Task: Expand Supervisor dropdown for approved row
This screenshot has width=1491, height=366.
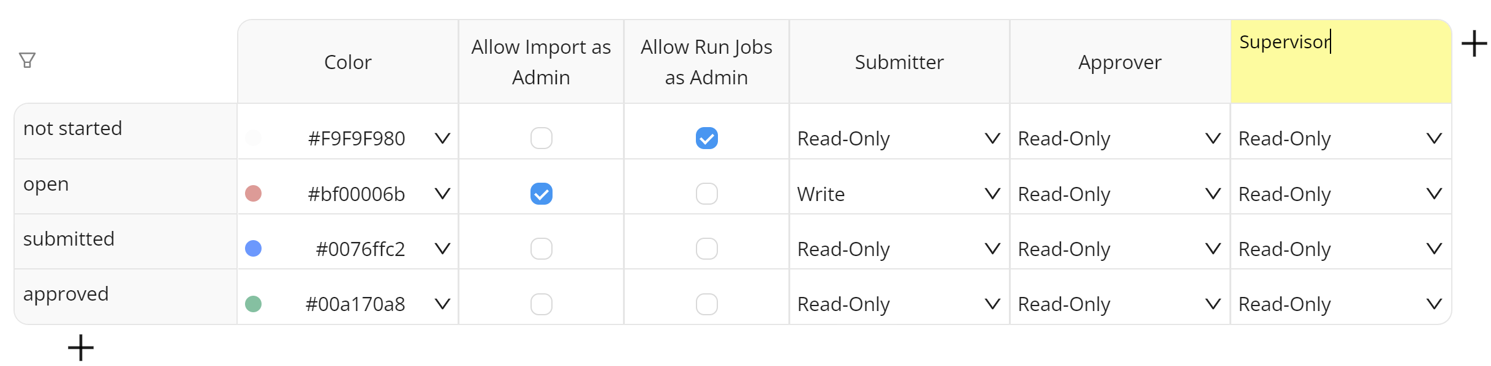Action: (x=1434, y=304)
